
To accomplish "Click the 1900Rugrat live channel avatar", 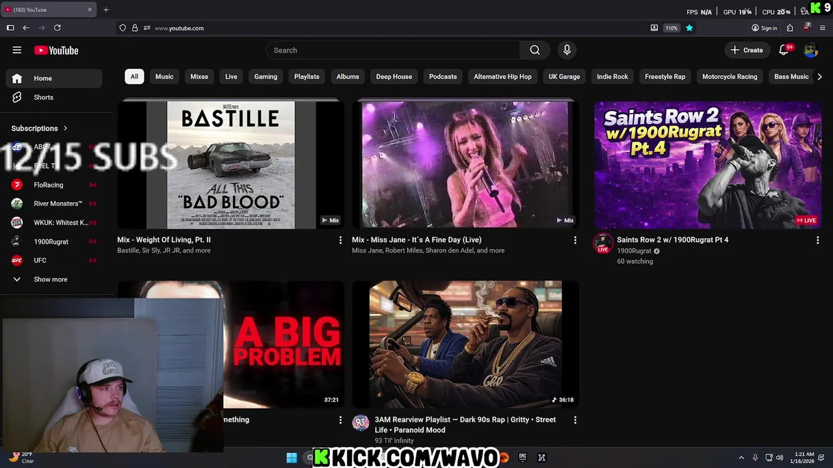I will [x=603, y=244].
